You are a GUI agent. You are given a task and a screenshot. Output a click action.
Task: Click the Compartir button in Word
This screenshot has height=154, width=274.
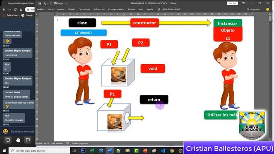tap(253, 9)
